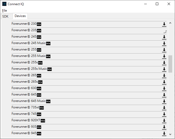Select the Forerunner 935 list entry
Viewport: 175px width, 139px height.
pyautogui.click(x=89, y=127)
